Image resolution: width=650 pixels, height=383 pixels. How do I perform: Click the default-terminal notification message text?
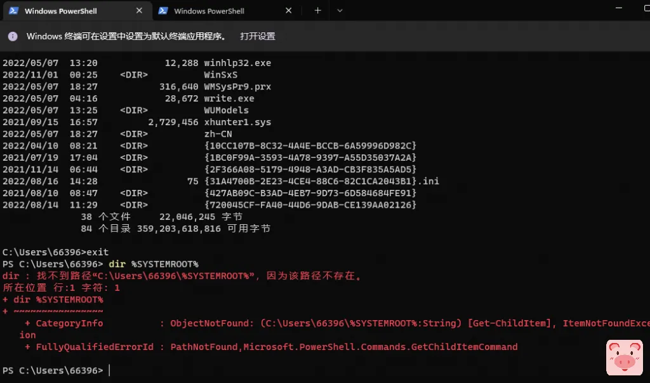point(127,36)
